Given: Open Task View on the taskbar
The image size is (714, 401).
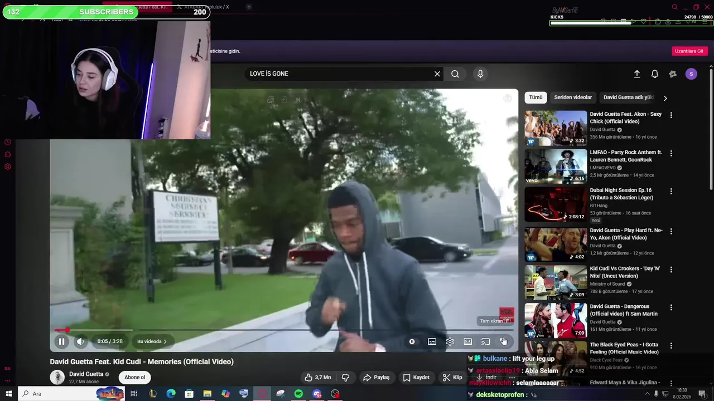Looking at the screenshot, I should (x=134, y=394).
